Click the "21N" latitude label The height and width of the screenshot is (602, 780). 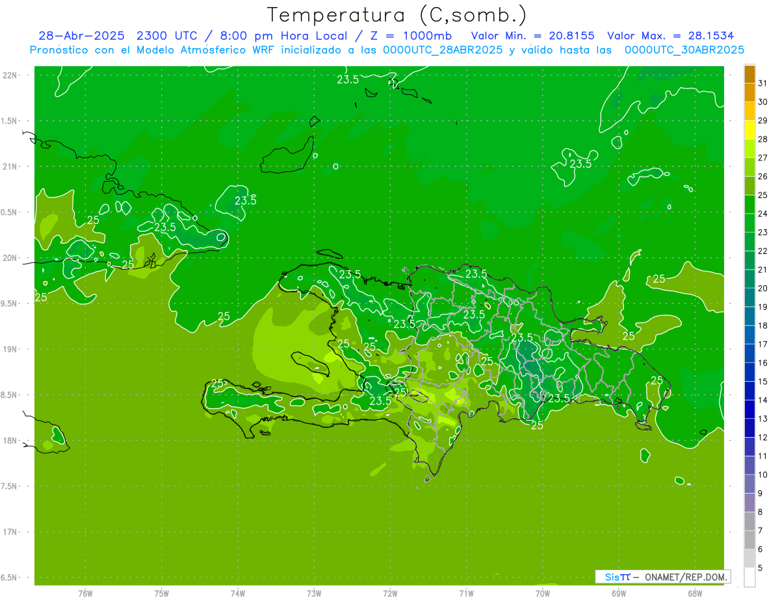click(10, 166)
